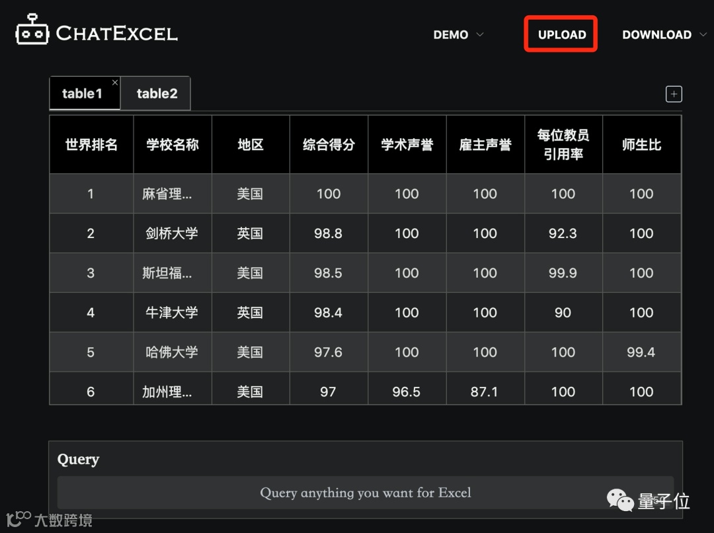This screenshot has height=533, width=714.
Task: Click the 哈佛大学 cell
Action: [173, 352]
